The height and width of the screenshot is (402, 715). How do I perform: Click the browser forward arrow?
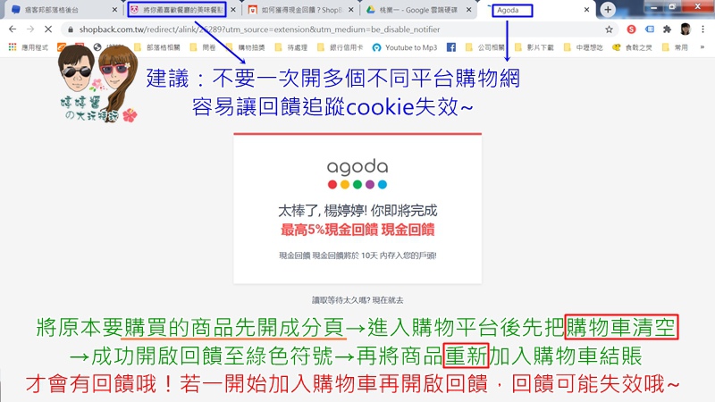pos(30,29)
